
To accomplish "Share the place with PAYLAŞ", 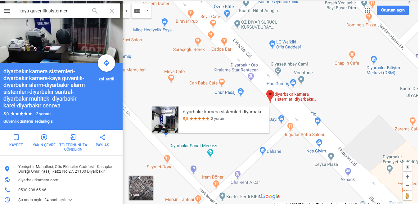I will point(102,140).
